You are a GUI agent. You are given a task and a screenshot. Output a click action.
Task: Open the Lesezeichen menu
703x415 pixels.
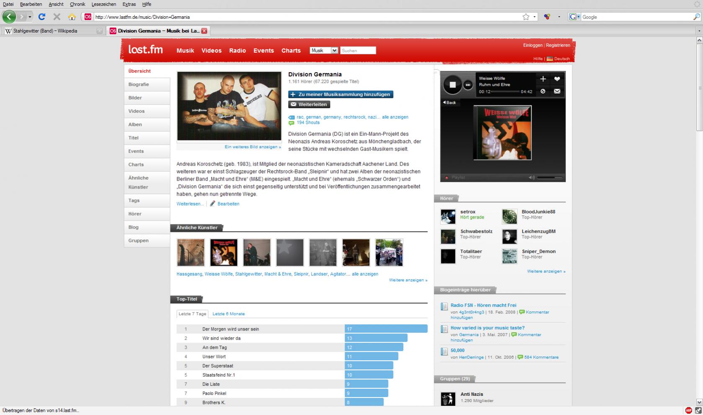point(104,4)
